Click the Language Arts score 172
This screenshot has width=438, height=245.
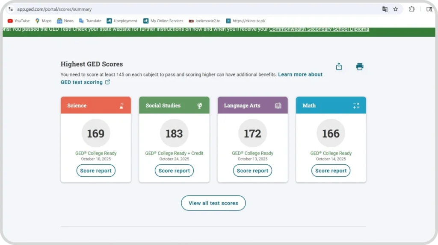[252, 134]
